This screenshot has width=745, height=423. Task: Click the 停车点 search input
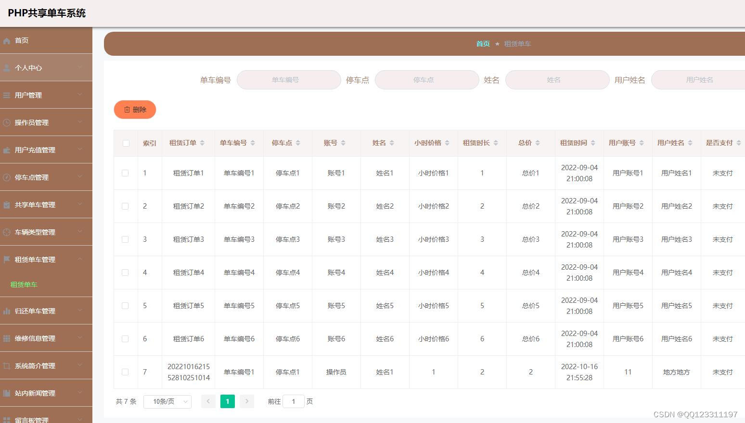[427, 80]
